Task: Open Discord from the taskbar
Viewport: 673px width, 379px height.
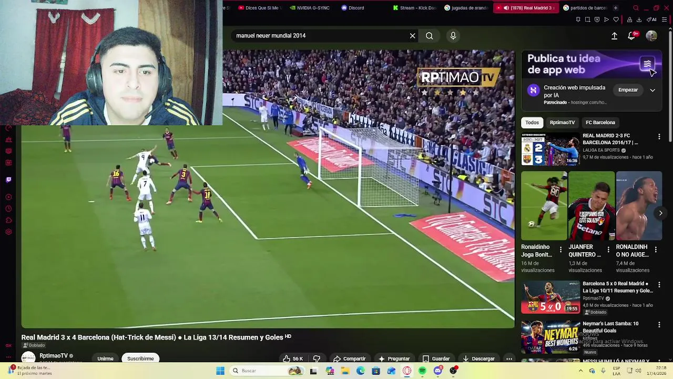Action: [437, 371]
